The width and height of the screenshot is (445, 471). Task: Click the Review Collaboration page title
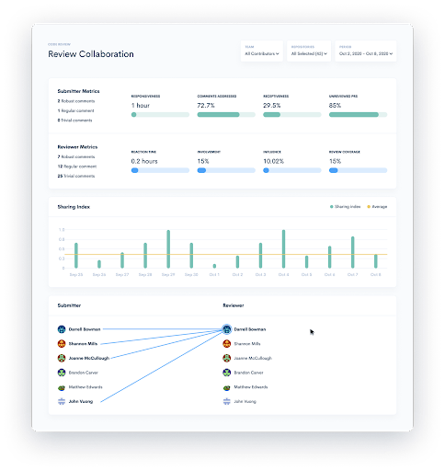[91, 54]
